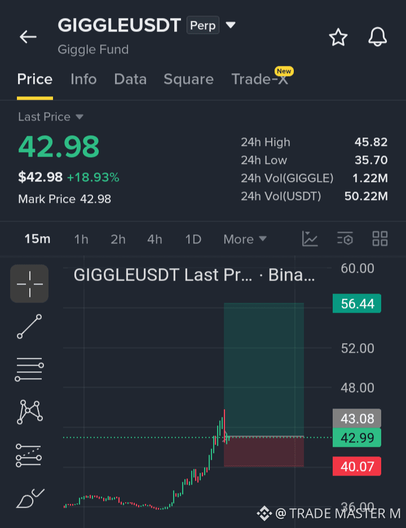
Task: Click the 24h Low value 35.70
Action: point(371,160)
